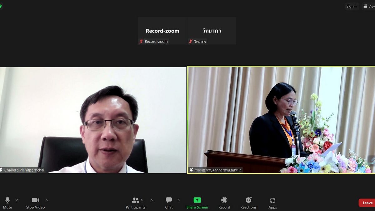The width and height of the screenshot is (375, 211).
Task: Click the Sign in button
Action: [352, 6]
